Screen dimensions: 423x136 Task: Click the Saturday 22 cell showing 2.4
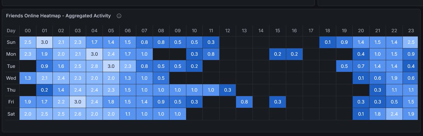point(394,114)
